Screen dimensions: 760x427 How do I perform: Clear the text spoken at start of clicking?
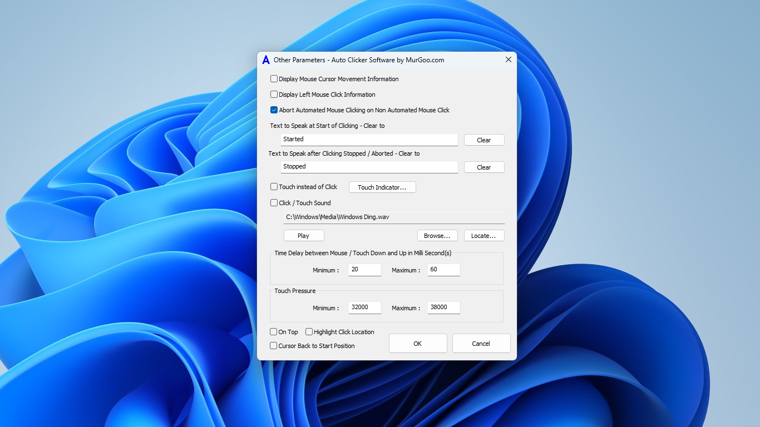483,140
